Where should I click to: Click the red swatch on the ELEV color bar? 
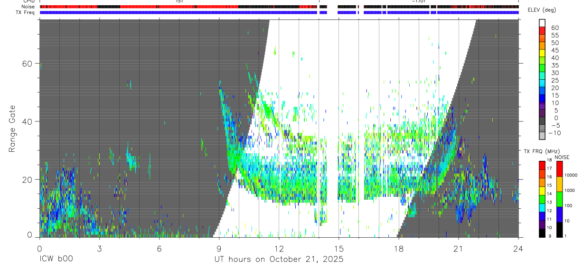(x=542, y=30)
